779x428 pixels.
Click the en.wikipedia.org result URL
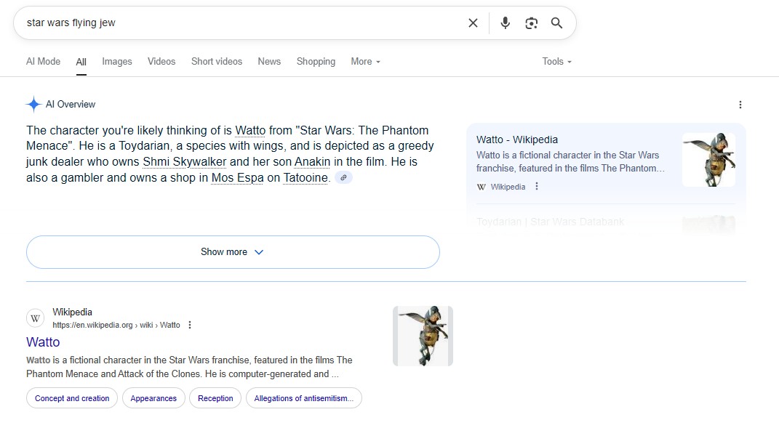[x=116, y=326]
